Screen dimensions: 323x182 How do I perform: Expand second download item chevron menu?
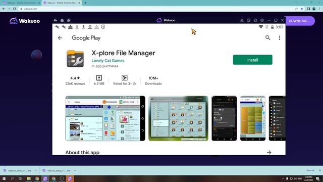pos(75,171)
